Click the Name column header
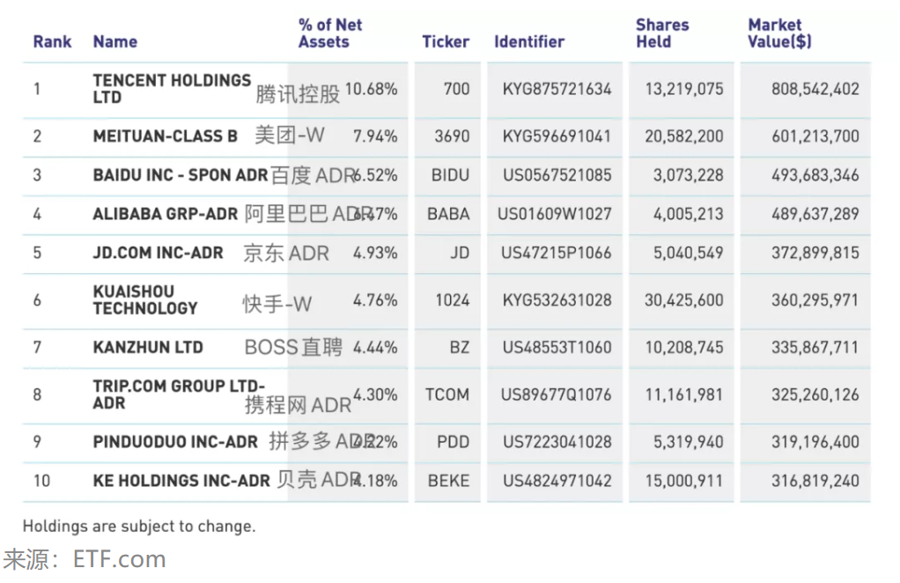The image size is (900, 583). [x=114, y=41]
